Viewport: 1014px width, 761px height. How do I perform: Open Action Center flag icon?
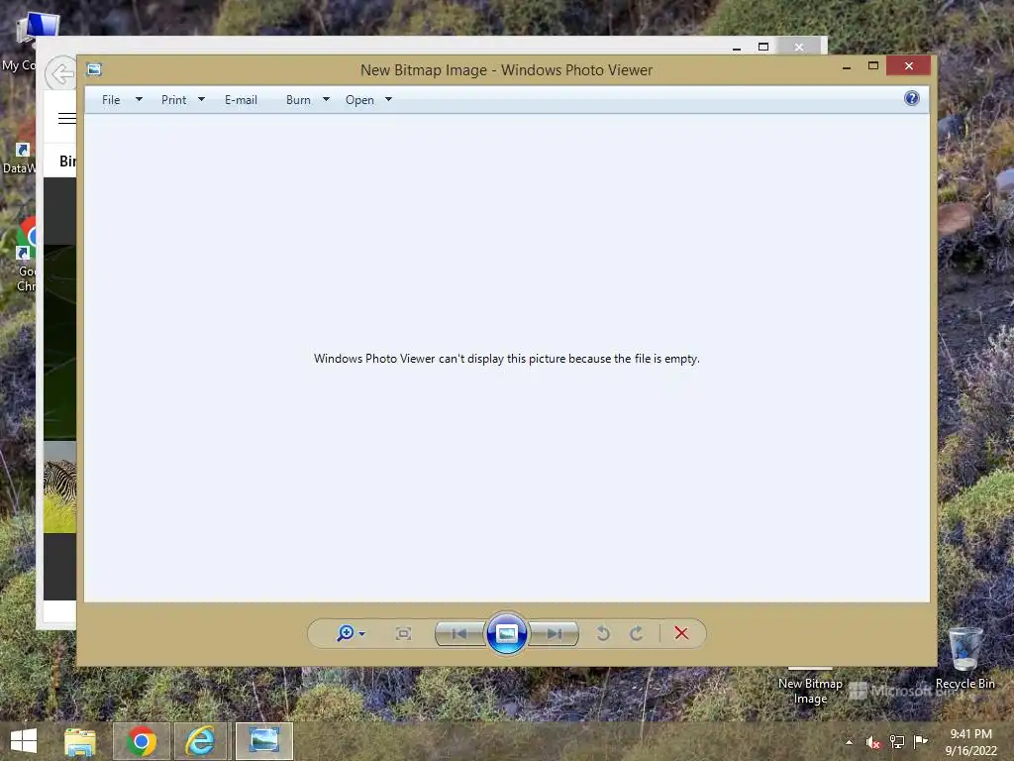pyautogui.click(x=921, y=741)
